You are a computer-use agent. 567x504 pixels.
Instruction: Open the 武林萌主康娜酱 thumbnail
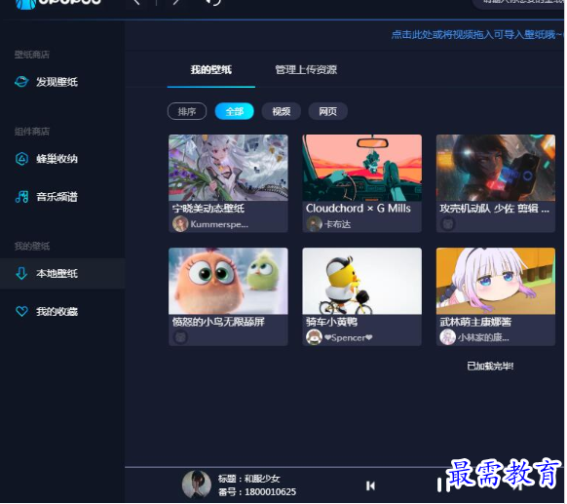pyautogui.click(x=496, y=282)
